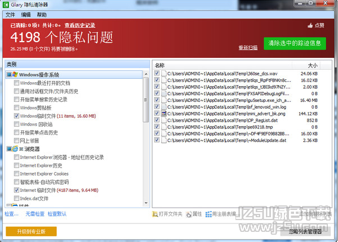The image size is (338, 242).
Task: Select the Internet Explorer历史 row
Action: coord(41,165)
